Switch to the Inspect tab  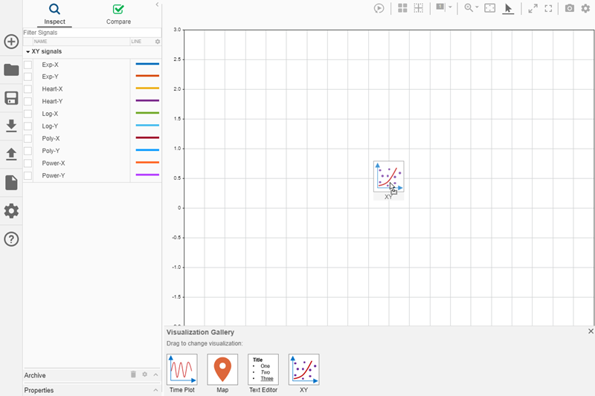[54, 14]
